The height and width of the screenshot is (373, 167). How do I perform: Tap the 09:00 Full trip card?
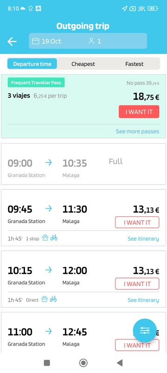click(x=83, y=164)
